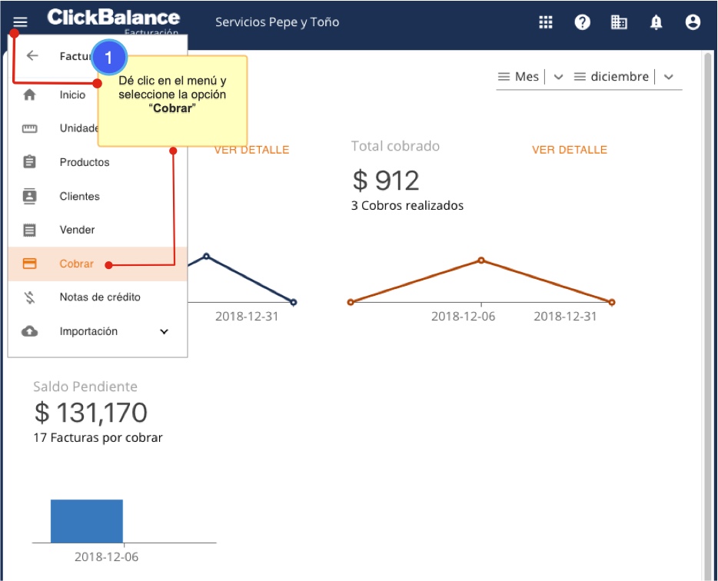Click the orange chart peak point at 2018-12-06
The image size is (718, 581).
(481, 260)
